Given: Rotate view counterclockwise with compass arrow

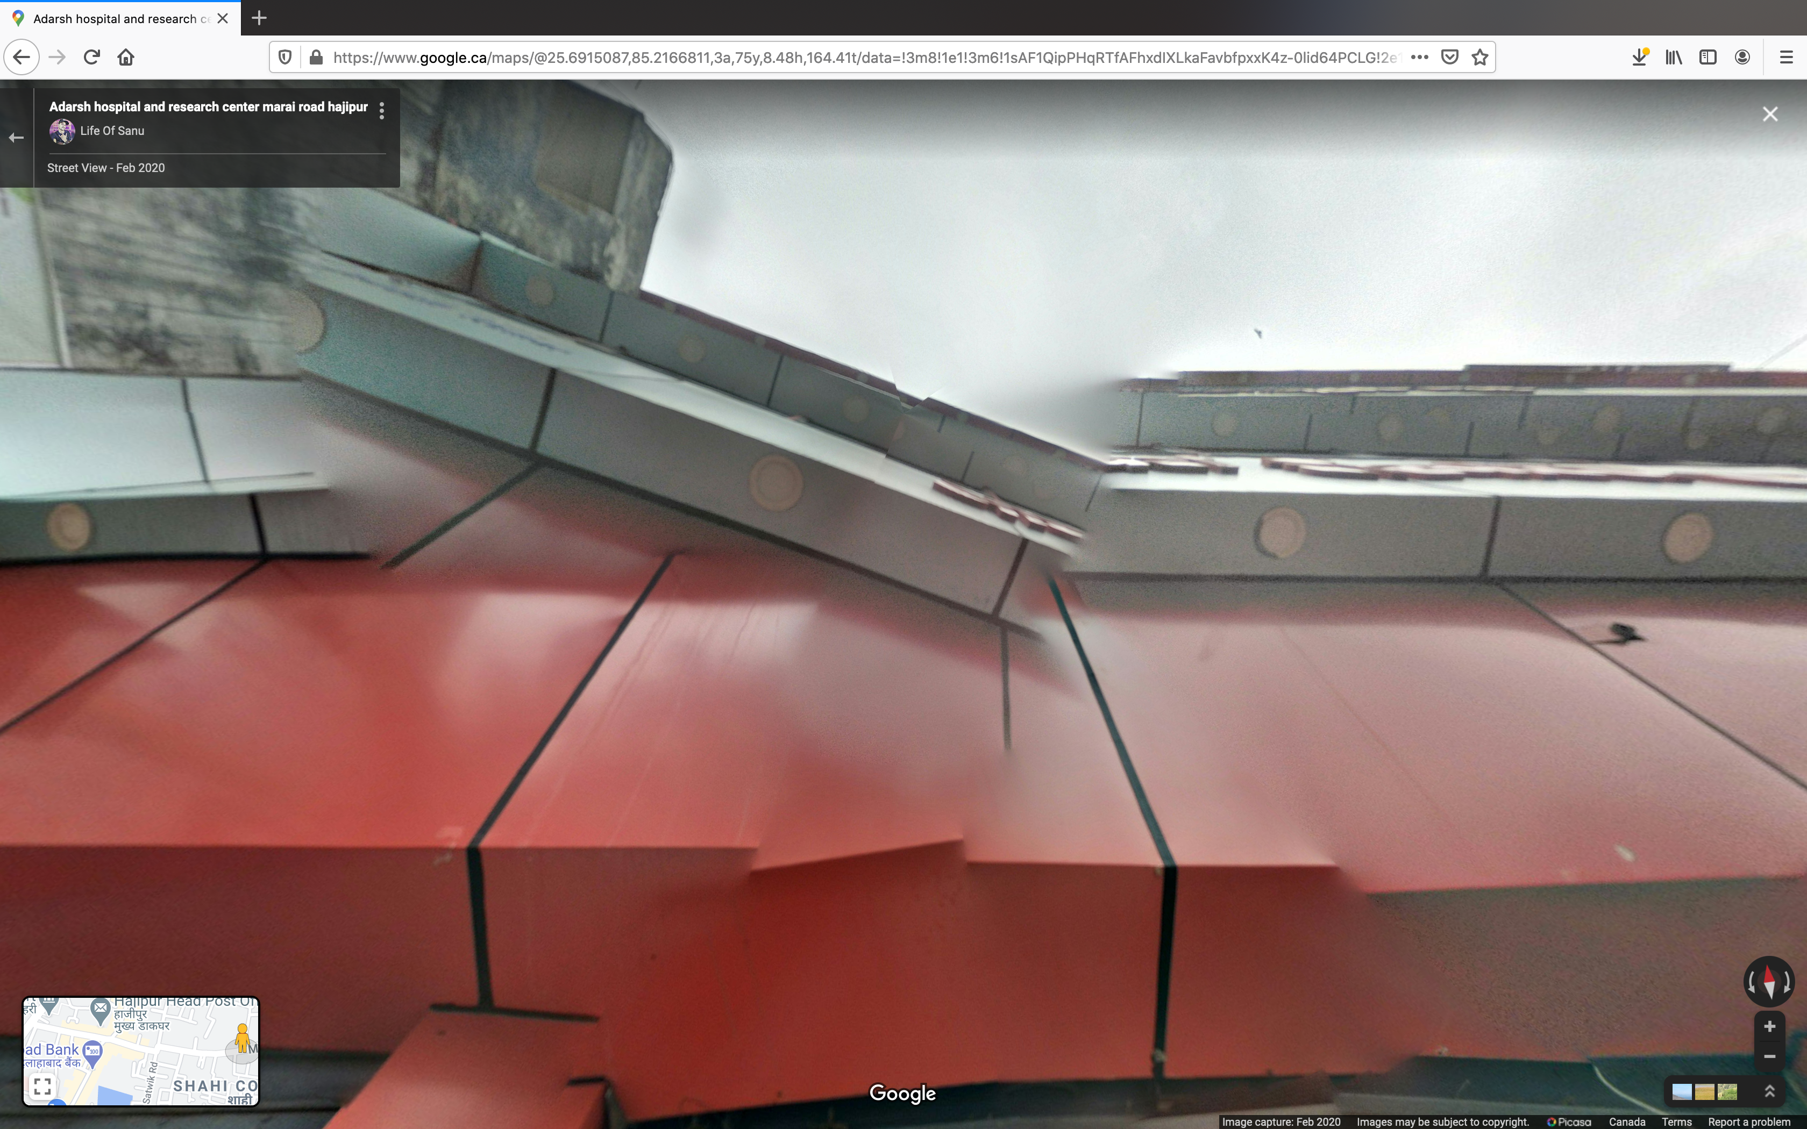Looking at the screenshot, I should 1752,982.
